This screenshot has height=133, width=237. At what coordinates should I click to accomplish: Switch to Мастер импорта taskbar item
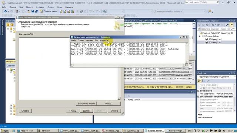175,131
